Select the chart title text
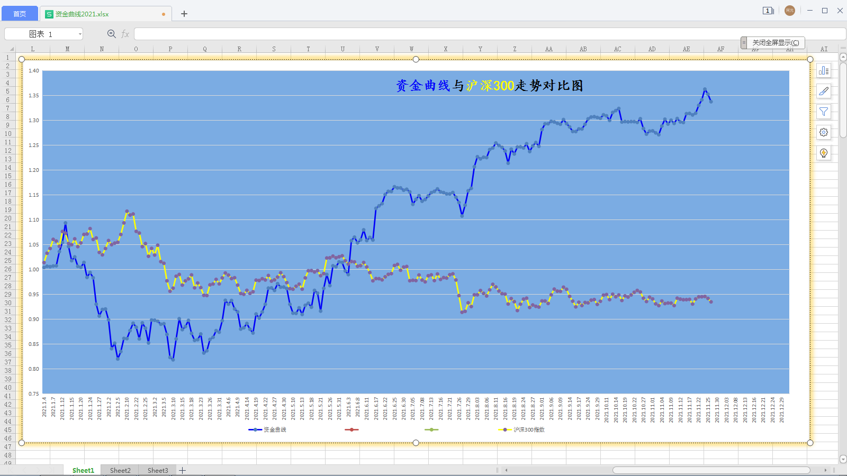This screenshot has height=476, width=847. [489, 86]
